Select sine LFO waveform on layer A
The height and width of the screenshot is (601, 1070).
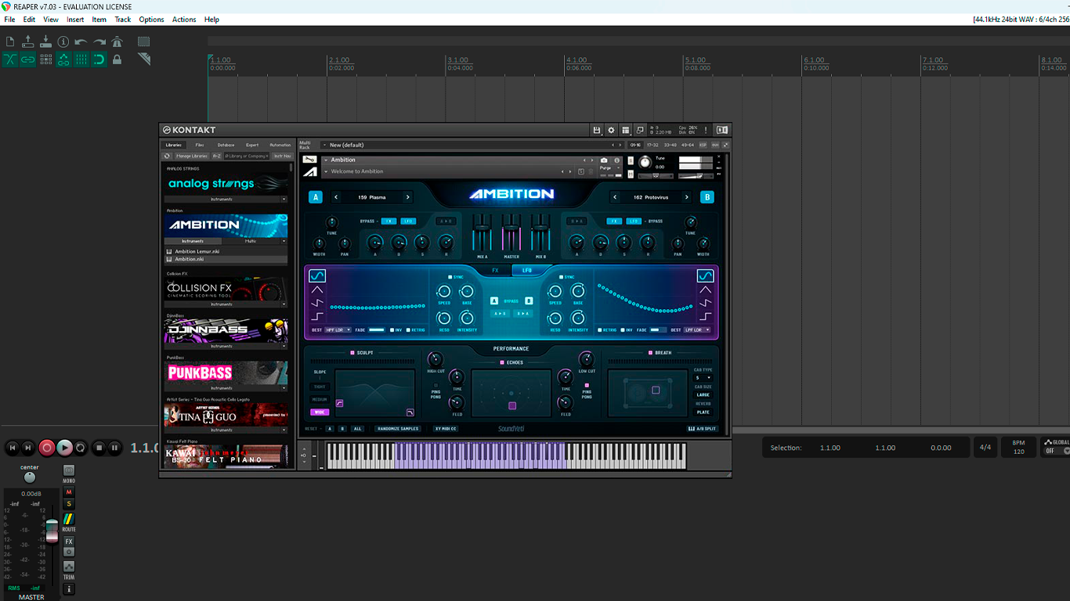(317, 275)
